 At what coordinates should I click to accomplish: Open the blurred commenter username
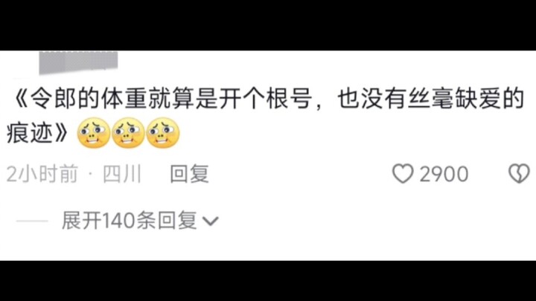[x=78, y=62]
